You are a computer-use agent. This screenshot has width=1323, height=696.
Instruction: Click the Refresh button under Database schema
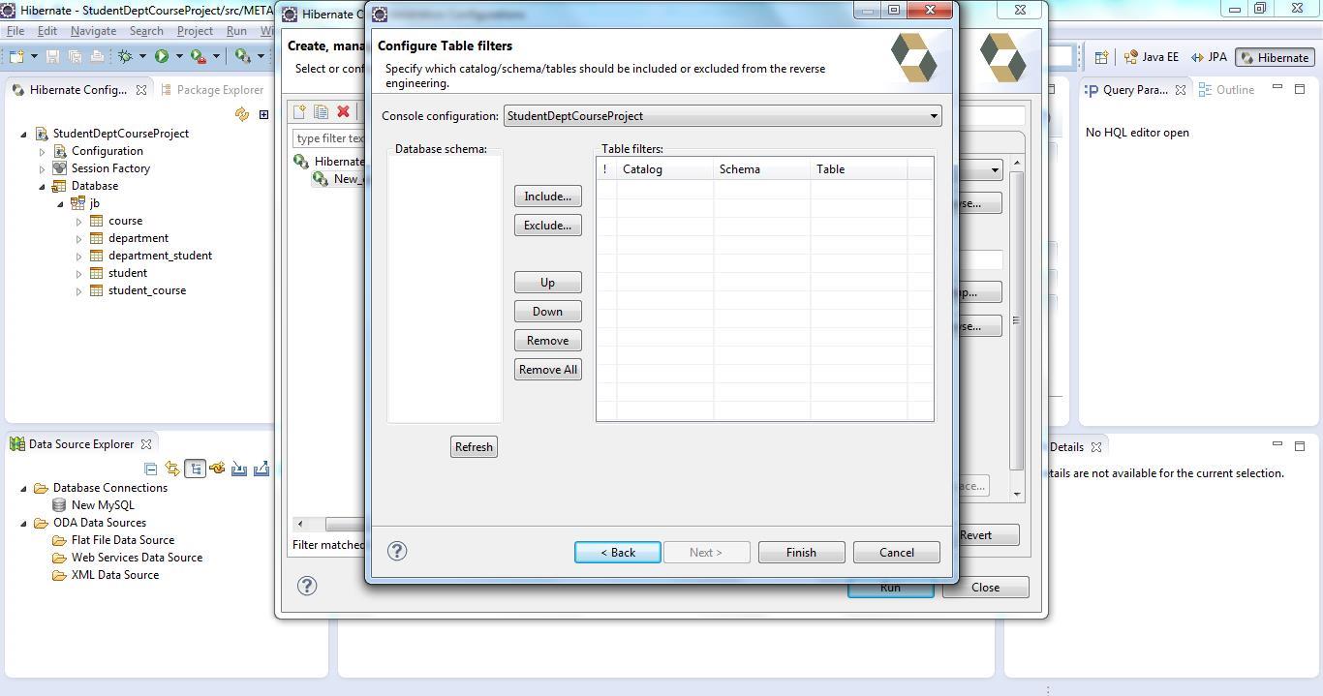pyautogui.click(x=474, y=447)
